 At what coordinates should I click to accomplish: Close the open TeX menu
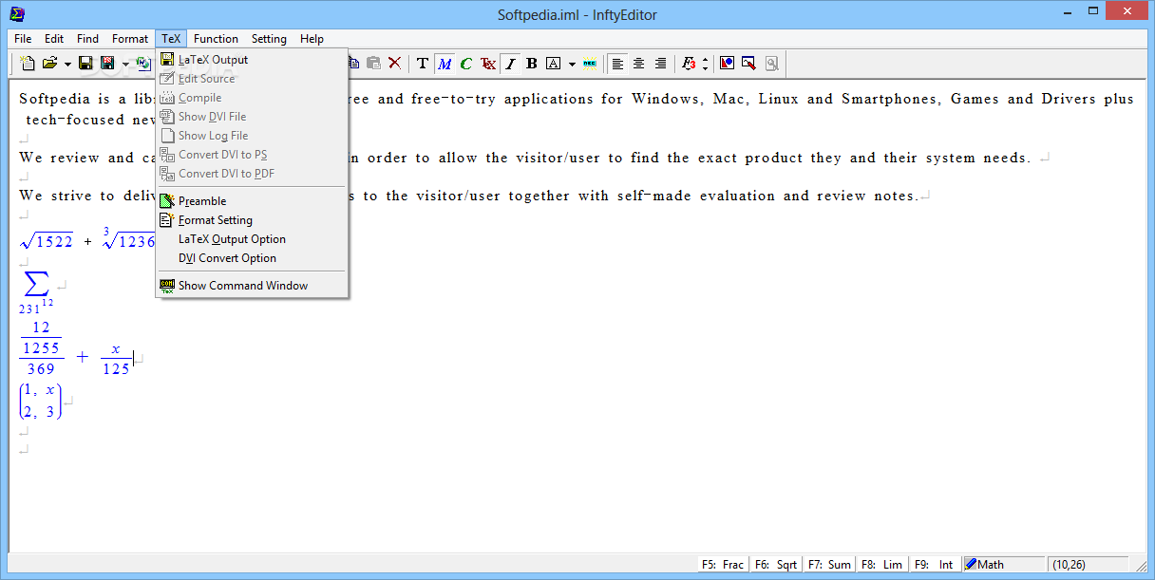point(171,39)
